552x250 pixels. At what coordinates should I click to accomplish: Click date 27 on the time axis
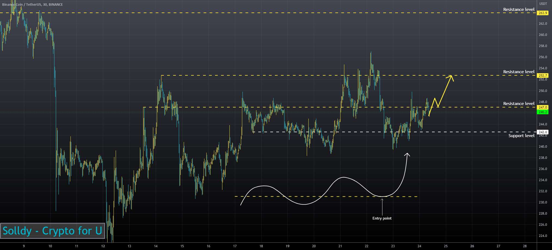[498, 246]
